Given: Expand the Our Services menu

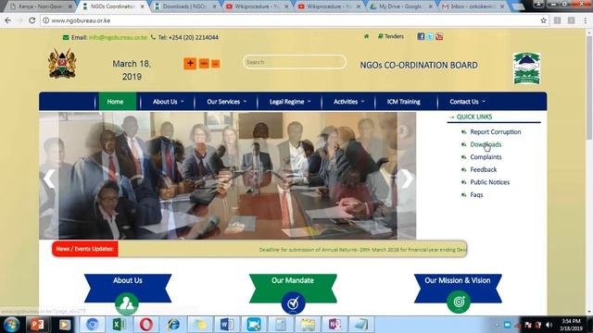Looking at the screenshot, I should point(226,102).
